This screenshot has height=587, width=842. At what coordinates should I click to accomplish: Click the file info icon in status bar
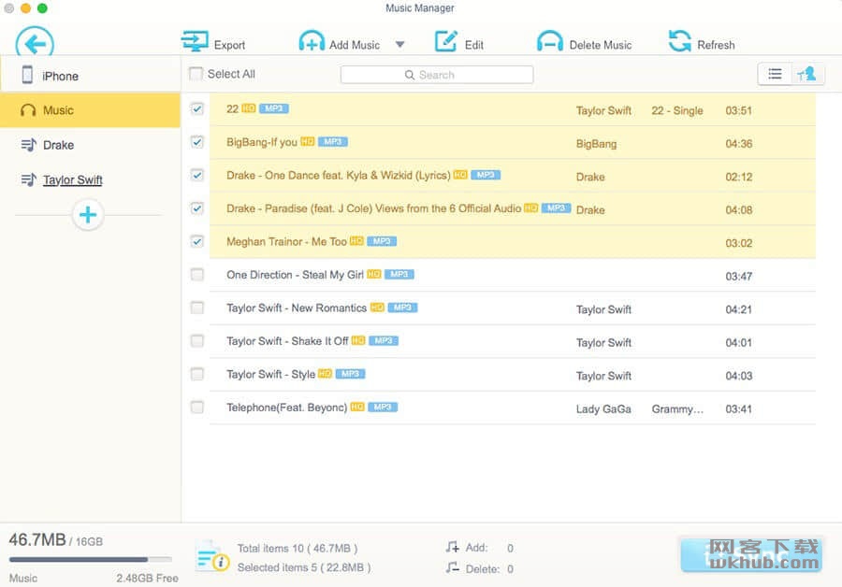point(212,556)
